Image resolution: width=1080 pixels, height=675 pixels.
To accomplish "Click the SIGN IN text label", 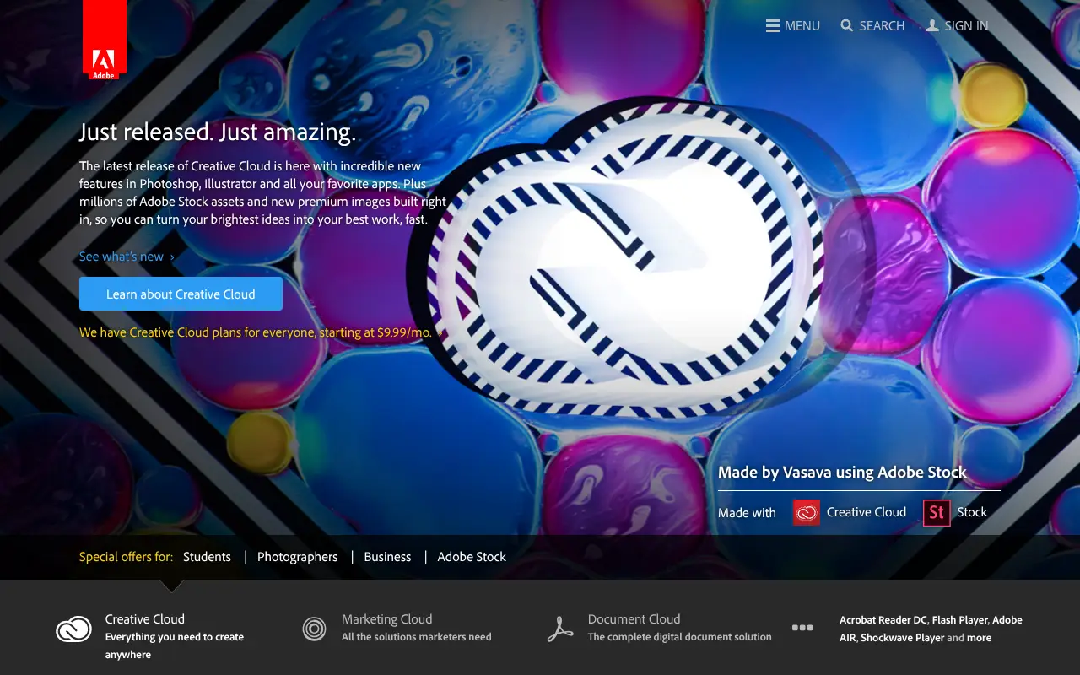I will [966, 26].
